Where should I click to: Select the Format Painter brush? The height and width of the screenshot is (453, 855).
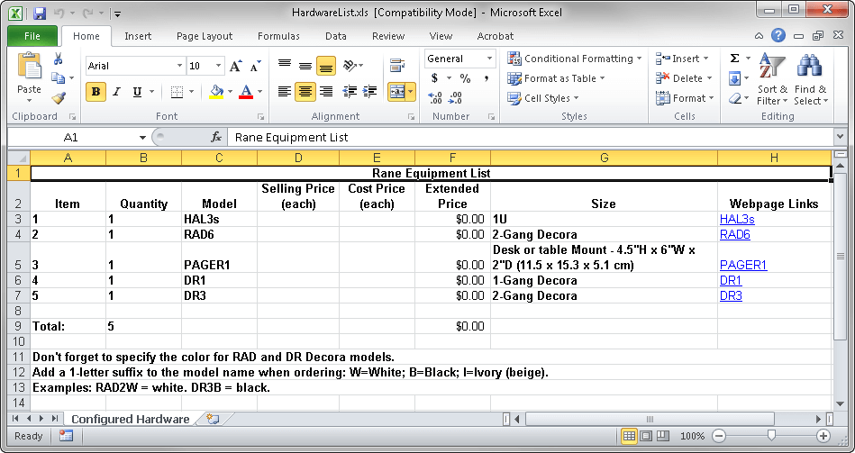pyautogui.click(x=59, y=98)
